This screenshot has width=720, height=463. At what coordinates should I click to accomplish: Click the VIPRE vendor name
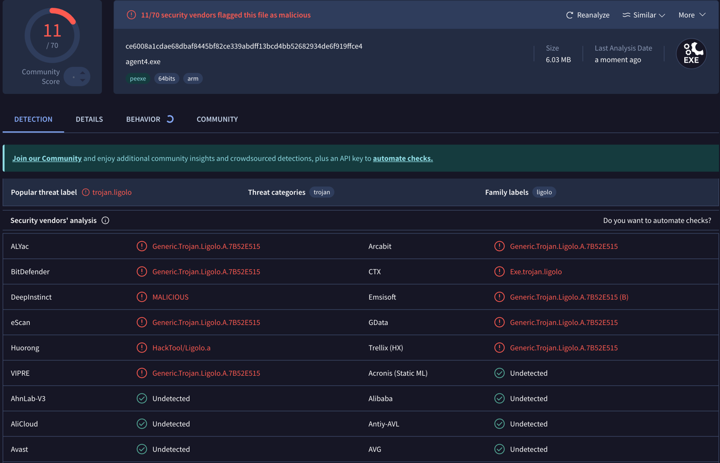(20, 373)
